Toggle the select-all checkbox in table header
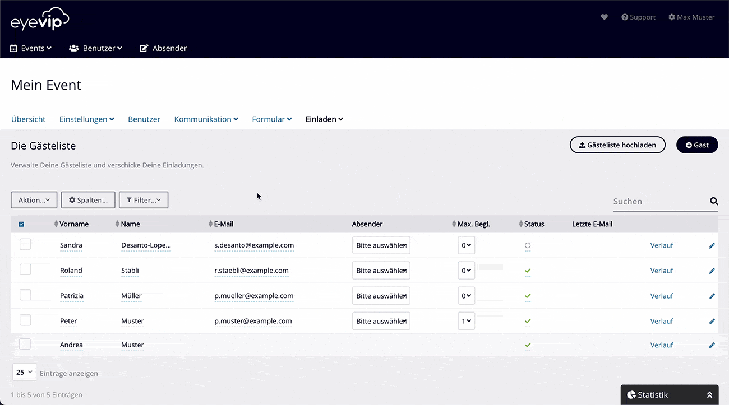The height and width of the screenshot is (405, 729). pyautogui.click(x=21, y=224)
